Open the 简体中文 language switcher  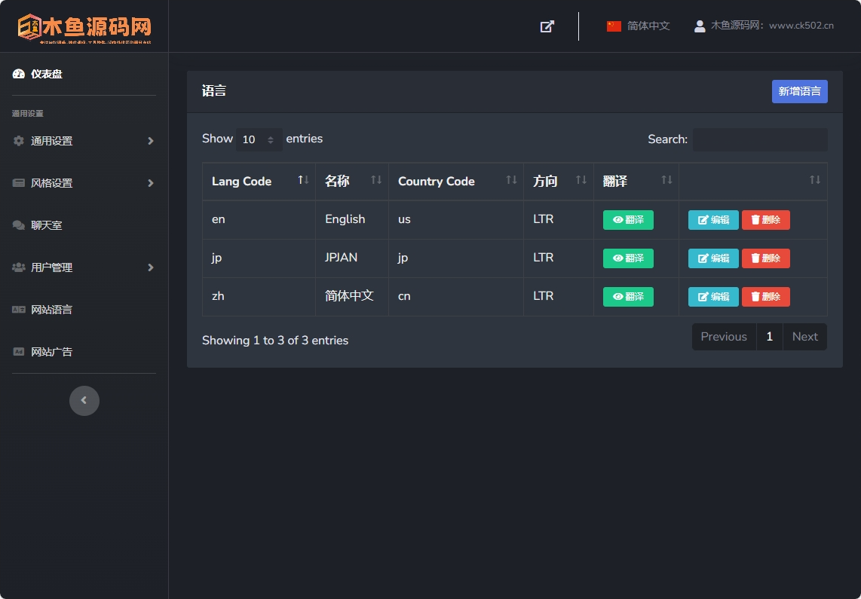[x=638, y=26]
